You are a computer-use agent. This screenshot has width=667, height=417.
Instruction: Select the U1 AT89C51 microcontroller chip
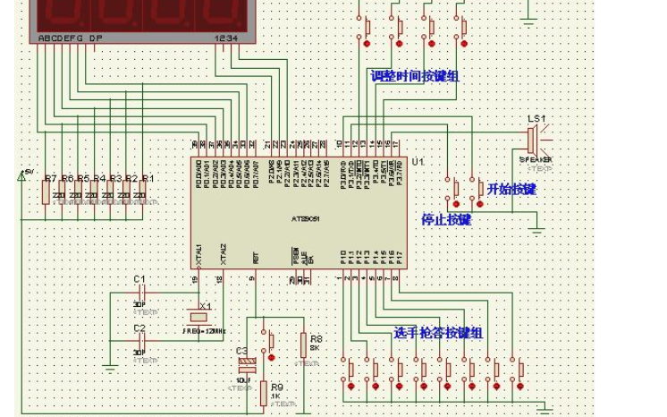point(299,213)
